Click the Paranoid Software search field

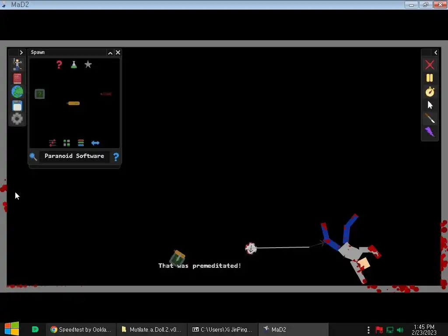[x=74, y=156]
